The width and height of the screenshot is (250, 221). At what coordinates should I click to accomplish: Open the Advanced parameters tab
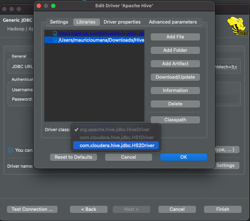point(173,22)
